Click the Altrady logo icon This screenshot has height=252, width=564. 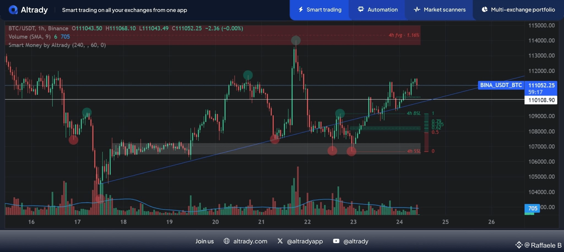13,10
